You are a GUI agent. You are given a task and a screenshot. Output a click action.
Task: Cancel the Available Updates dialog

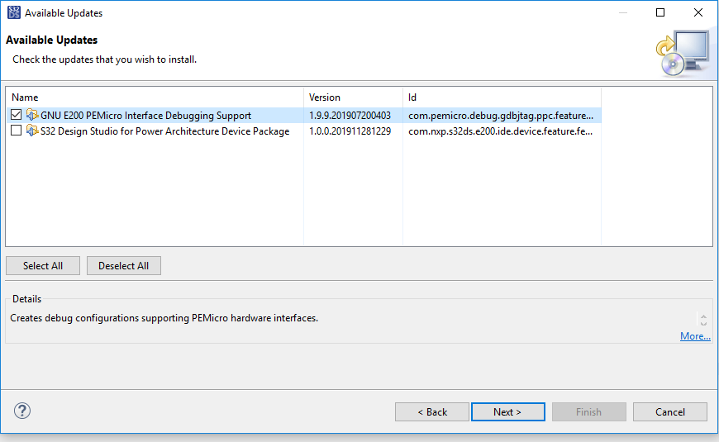click(670, 411)
